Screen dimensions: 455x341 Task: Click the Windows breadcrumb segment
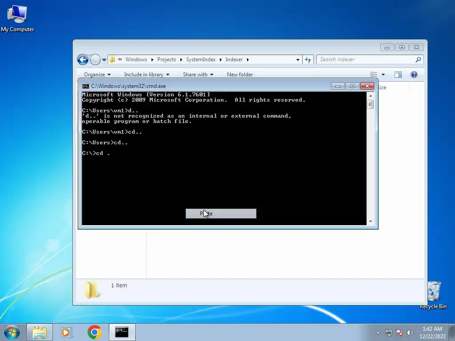136,59
